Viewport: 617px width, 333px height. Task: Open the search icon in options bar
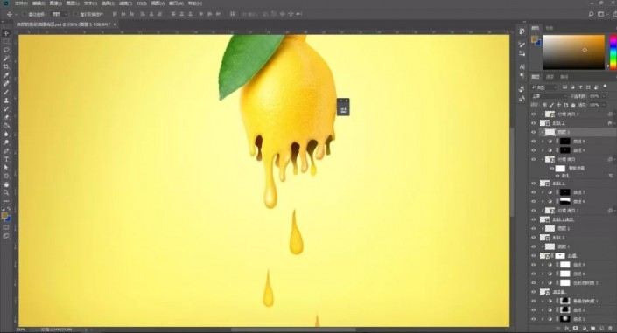click(591, 14)
